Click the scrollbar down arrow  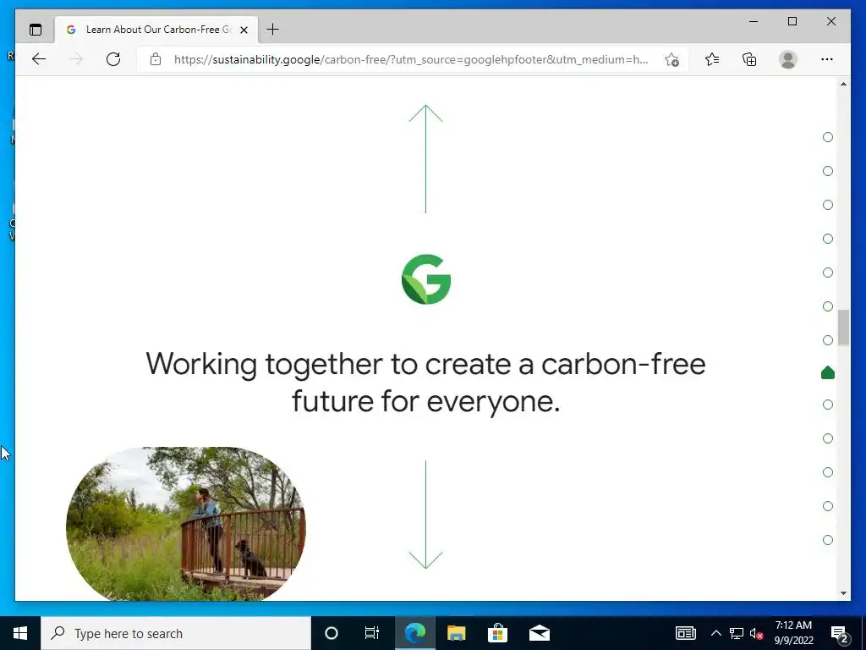click(x=843, y=593)
